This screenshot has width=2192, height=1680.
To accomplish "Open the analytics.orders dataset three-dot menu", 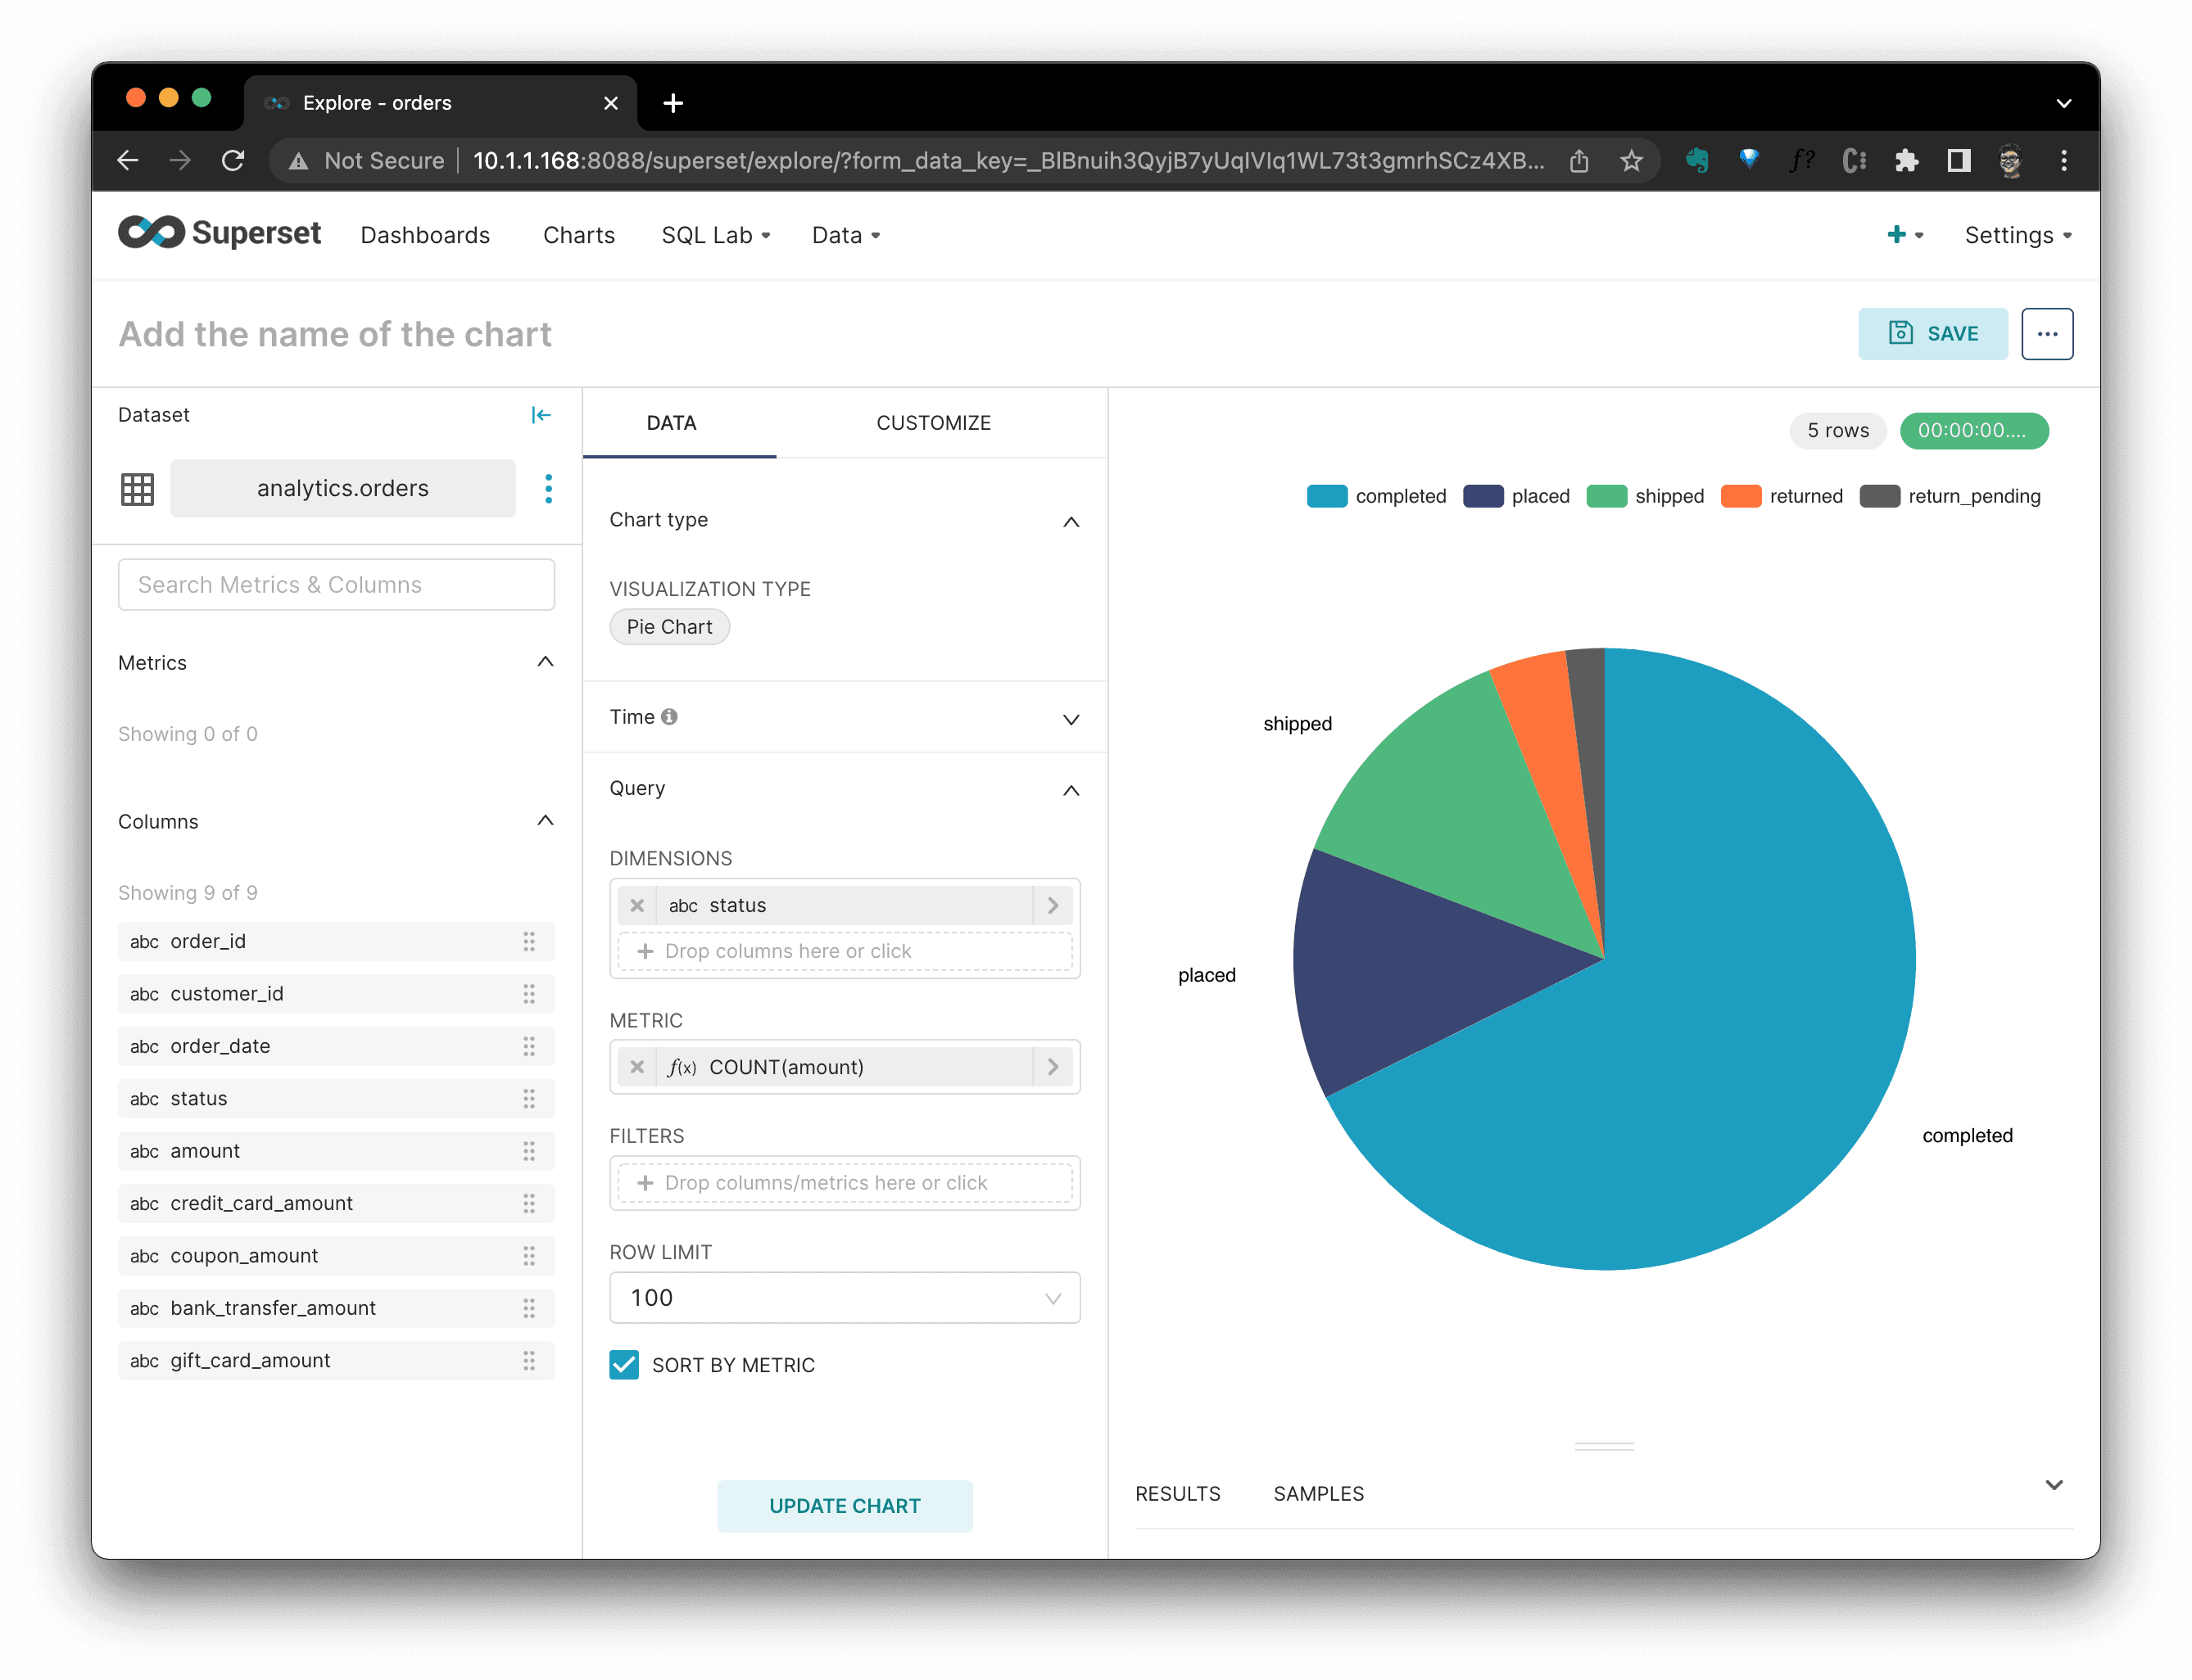I will click(548, 488).
